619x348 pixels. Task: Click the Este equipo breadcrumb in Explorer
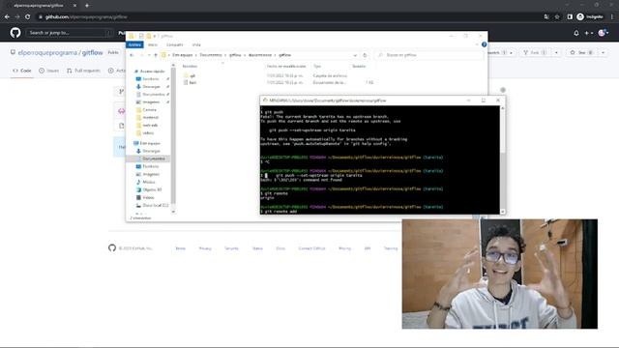click(183, 55)
